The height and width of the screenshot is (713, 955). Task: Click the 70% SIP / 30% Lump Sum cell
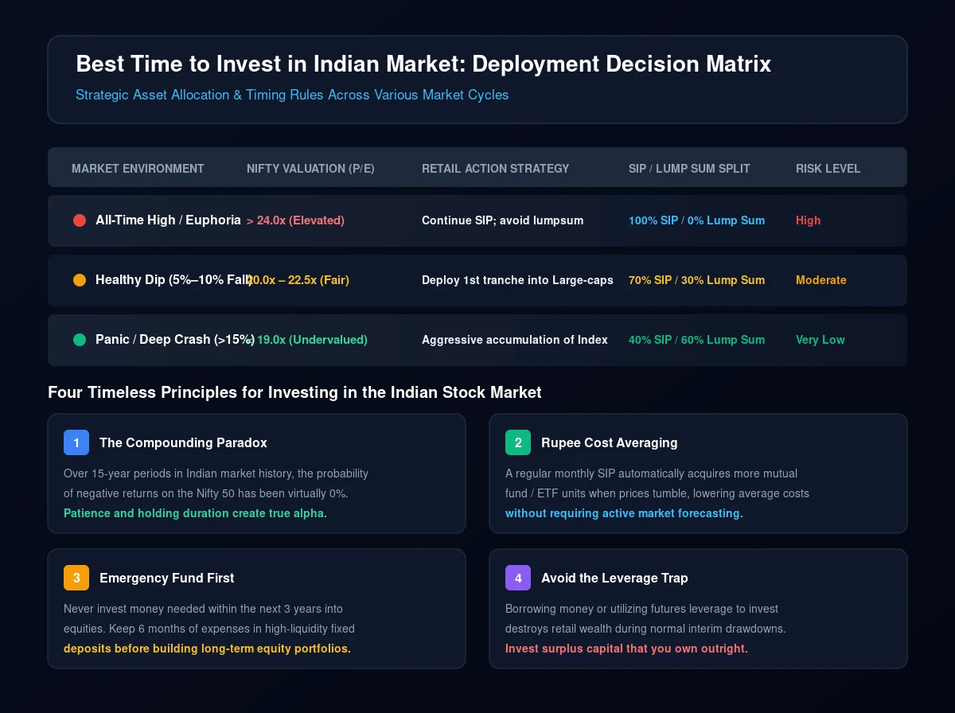[x=696, y=280]
